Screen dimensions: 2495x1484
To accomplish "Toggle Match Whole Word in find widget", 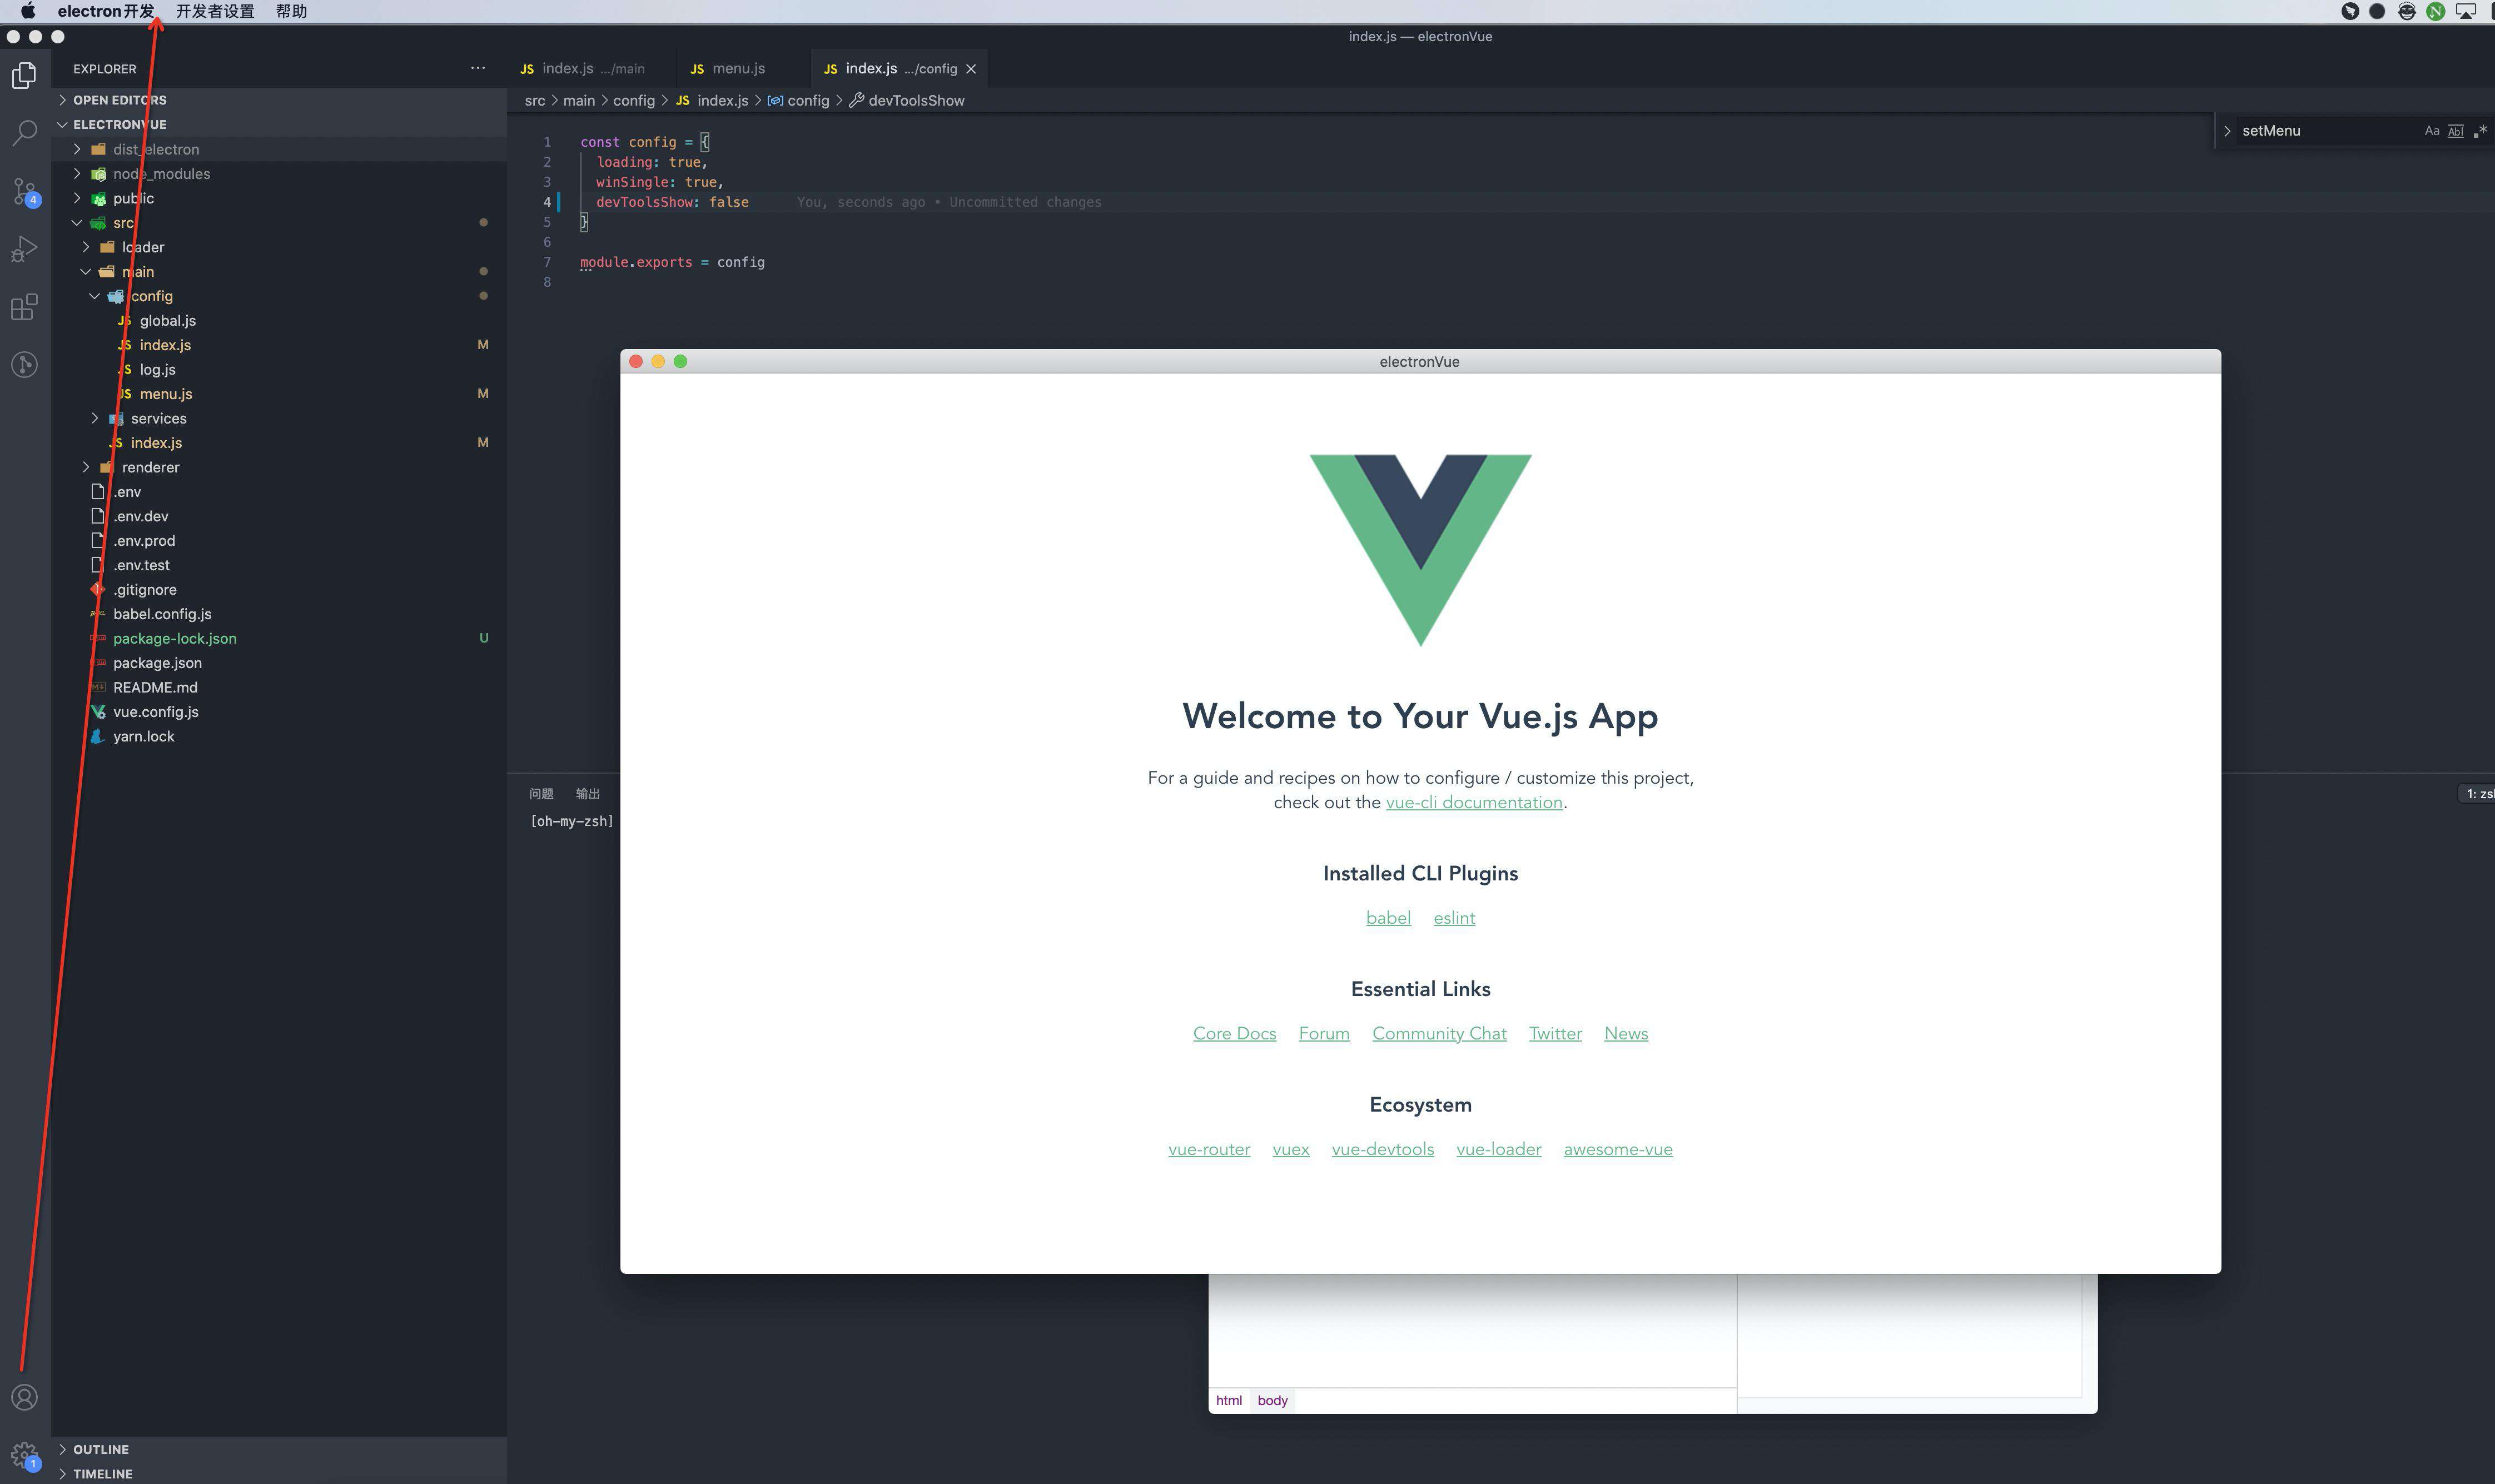I will [2455, 131].
